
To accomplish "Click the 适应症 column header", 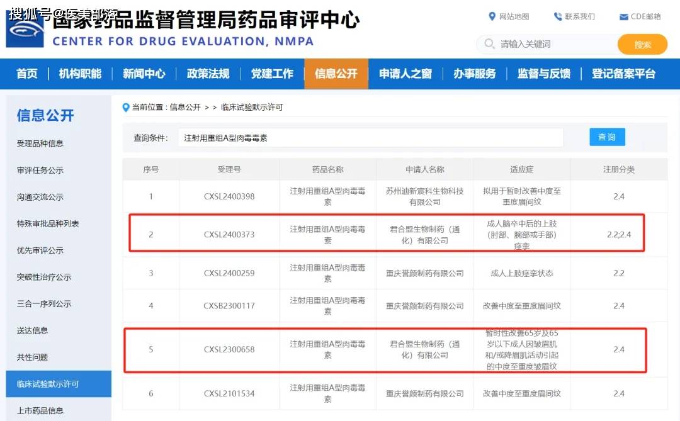I will 522,169.
